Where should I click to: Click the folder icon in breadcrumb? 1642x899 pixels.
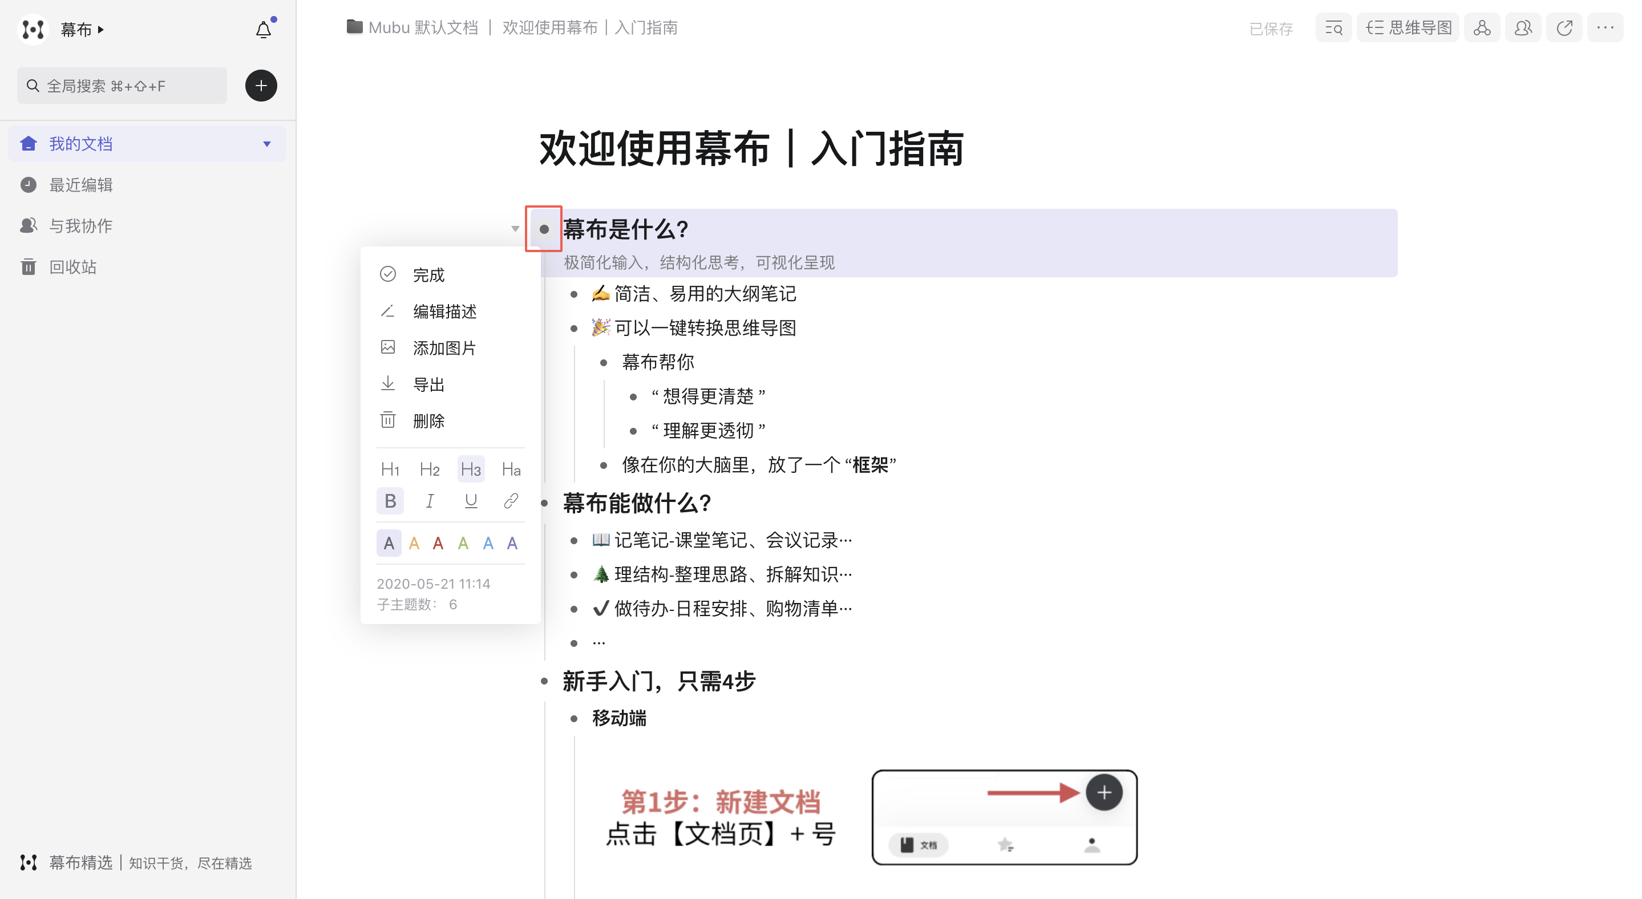(x=354, y=27)
